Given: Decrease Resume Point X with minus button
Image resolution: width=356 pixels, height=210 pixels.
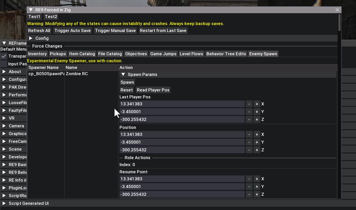Looking at the screenshot, I should 249,179.
